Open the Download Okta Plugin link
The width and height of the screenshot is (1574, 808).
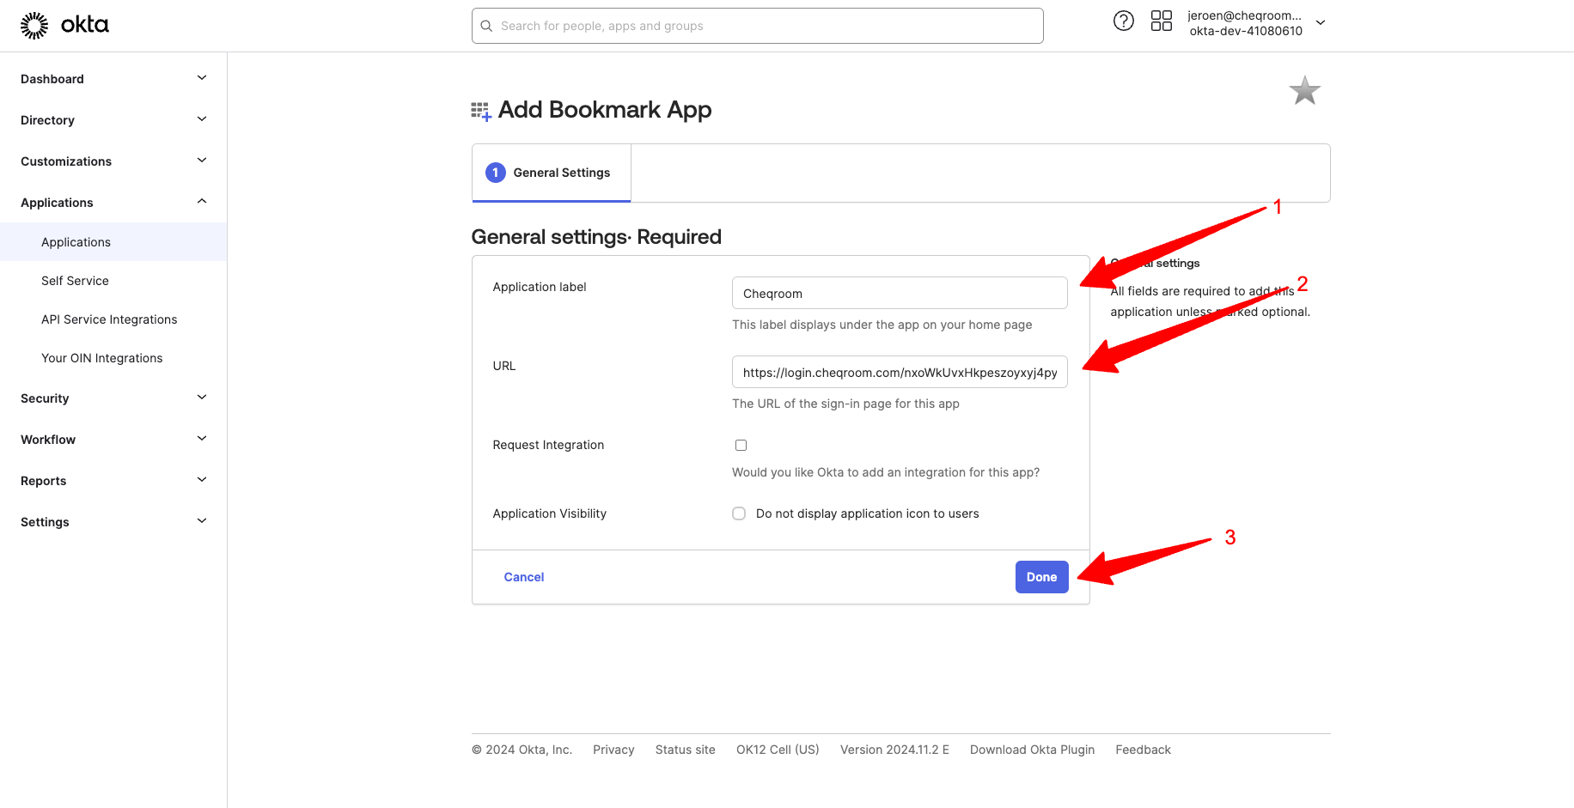tap(1032, 750)
